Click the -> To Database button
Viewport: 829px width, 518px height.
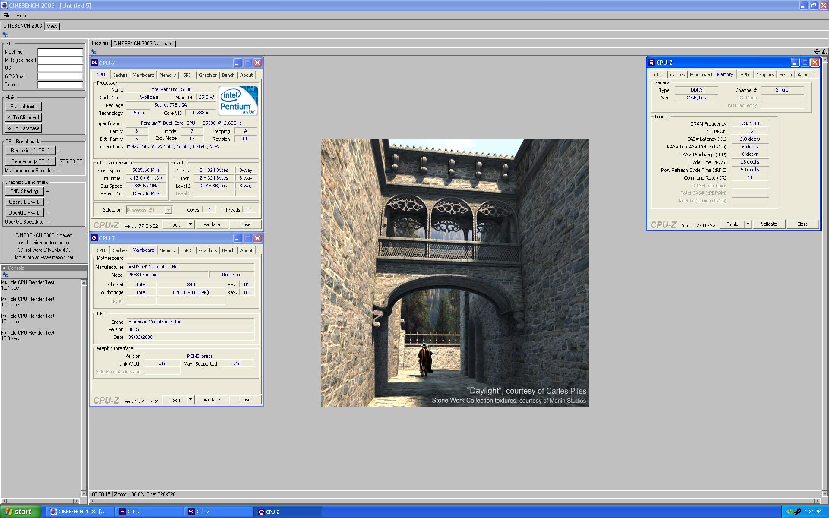[23, 128]
